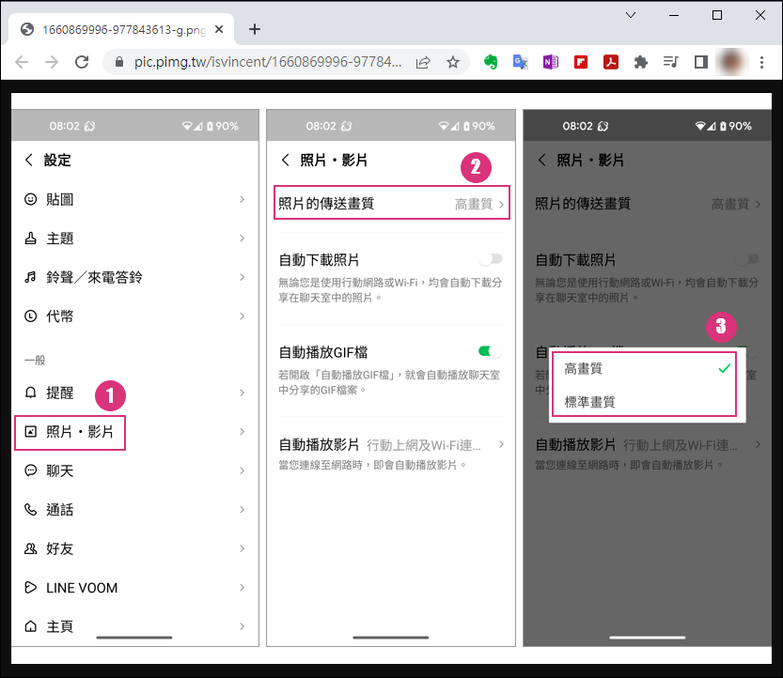Click the 主頁 label

point(60,626)
